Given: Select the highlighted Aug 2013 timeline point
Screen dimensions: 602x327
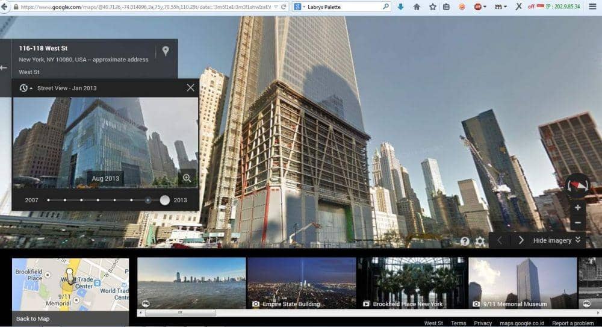Looking at the screenshot, I should coord(148,200).
